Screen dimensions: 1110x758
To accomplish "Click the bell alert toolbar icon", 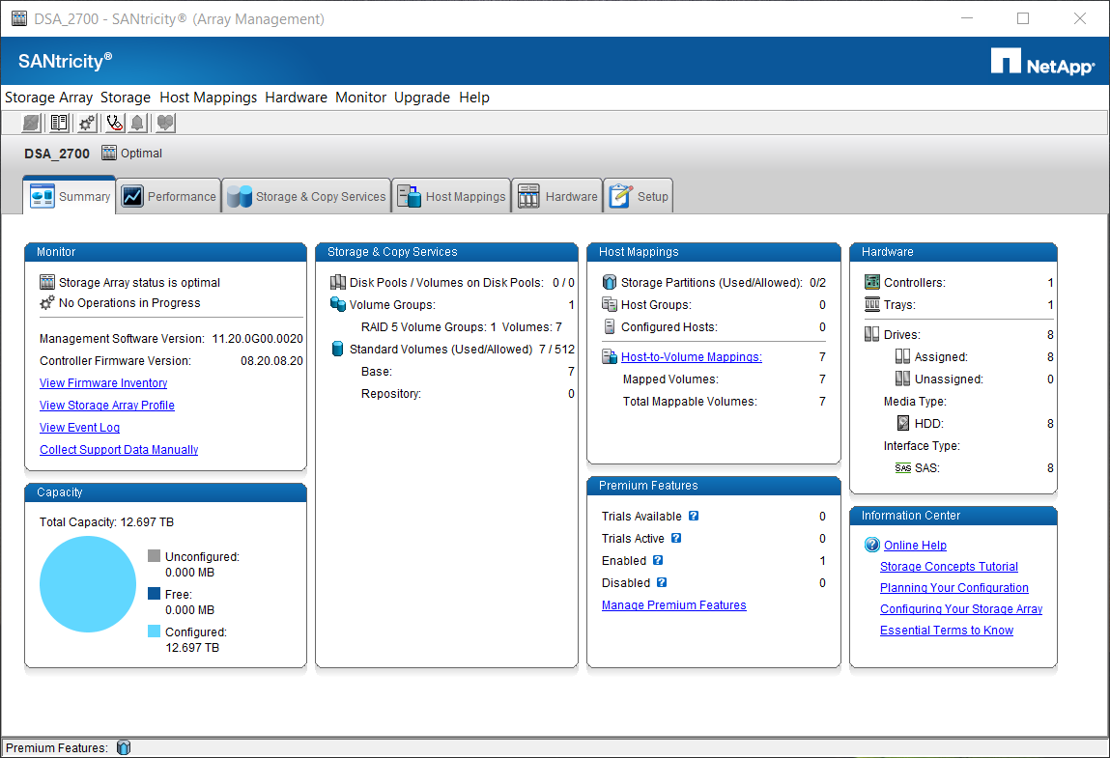I will (x=138, y=123).
